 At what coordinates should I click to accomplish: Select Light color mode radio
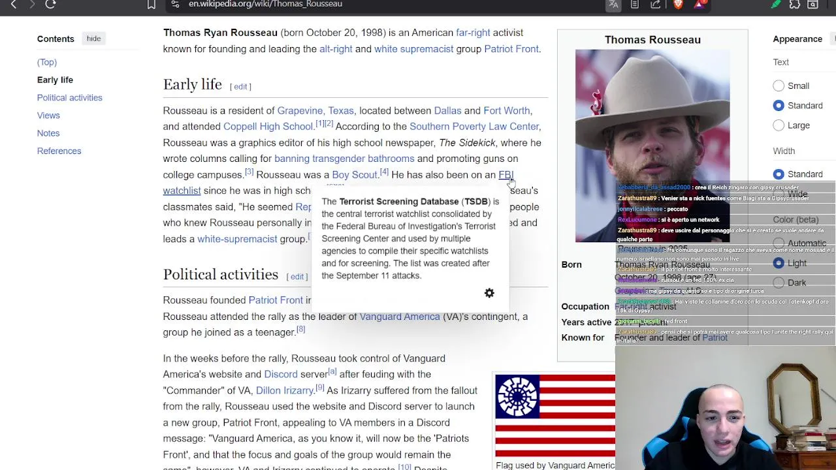click(779, 262)
